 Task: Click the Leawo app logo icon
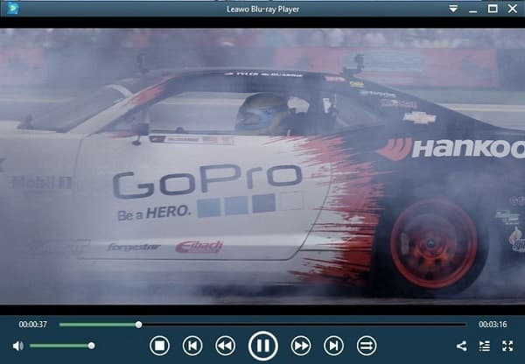tap(13, 9)
